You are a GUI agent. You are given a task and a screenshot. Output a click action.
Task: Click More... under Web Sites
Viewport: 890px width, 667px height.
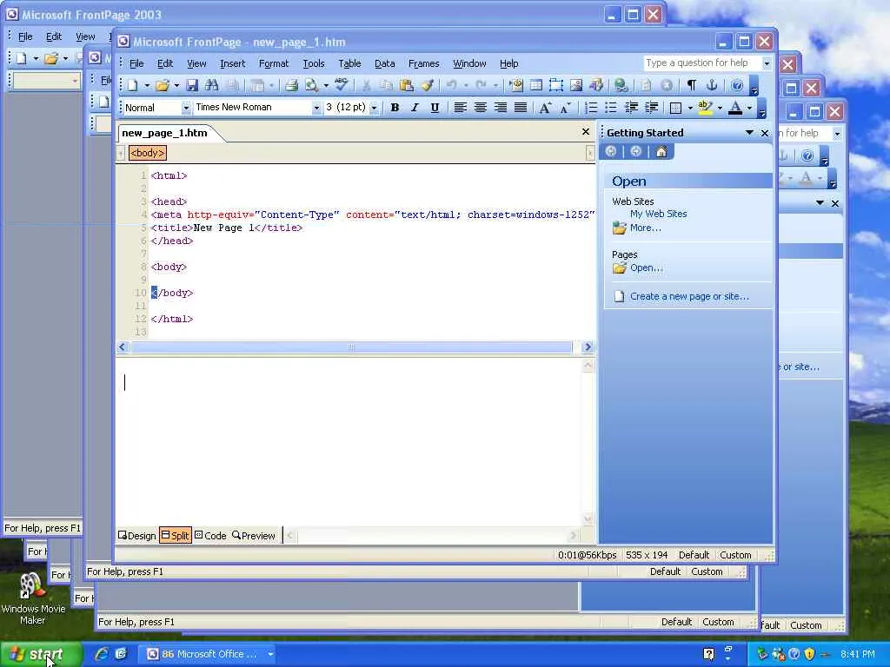point(646,228)
